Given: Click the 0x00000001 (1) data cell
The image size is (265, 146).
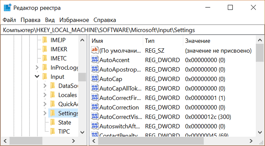Looking at the screenshot, I should 205,98.
